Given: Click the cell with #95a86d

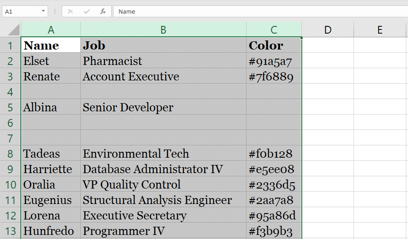Looking at the screenshot, I should coord(274,215).
